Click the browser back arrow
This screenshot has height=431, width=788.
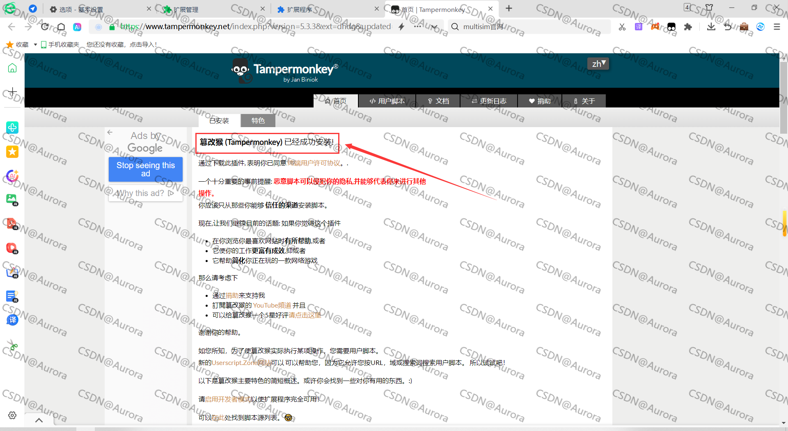(11, 27)
